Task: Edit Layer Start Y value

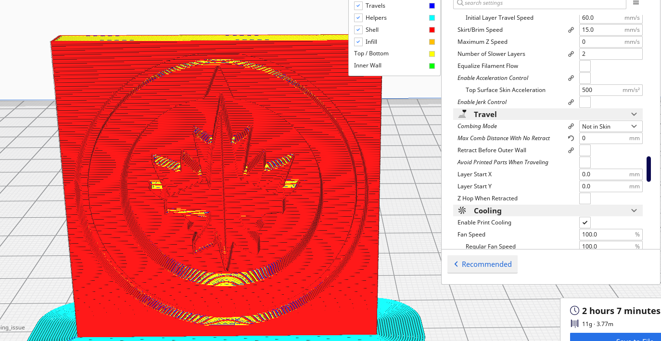Action: click(611, 186)
